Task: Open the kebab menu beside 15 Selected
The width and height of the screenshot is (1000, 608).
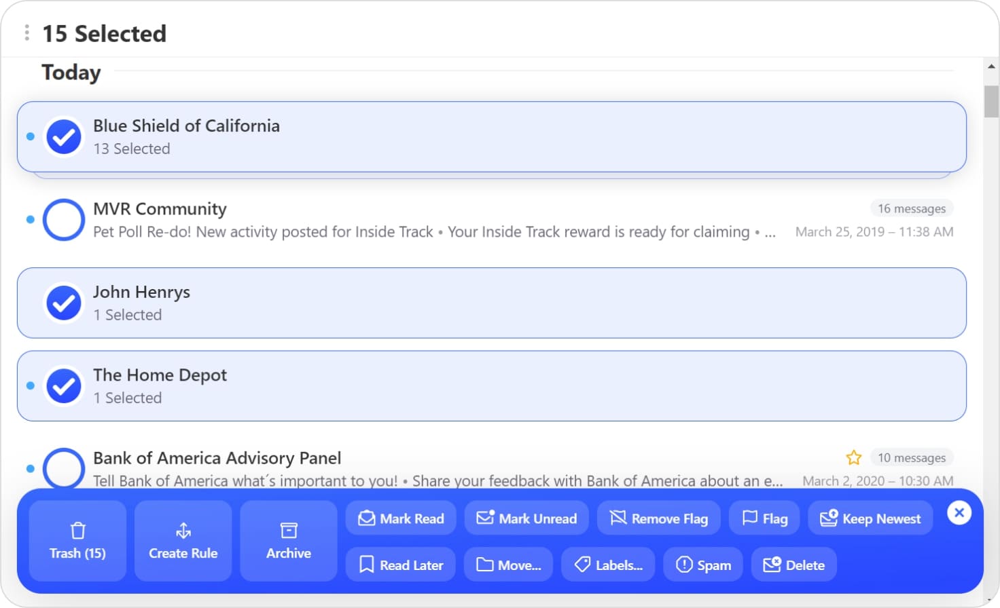Action: 26,32
